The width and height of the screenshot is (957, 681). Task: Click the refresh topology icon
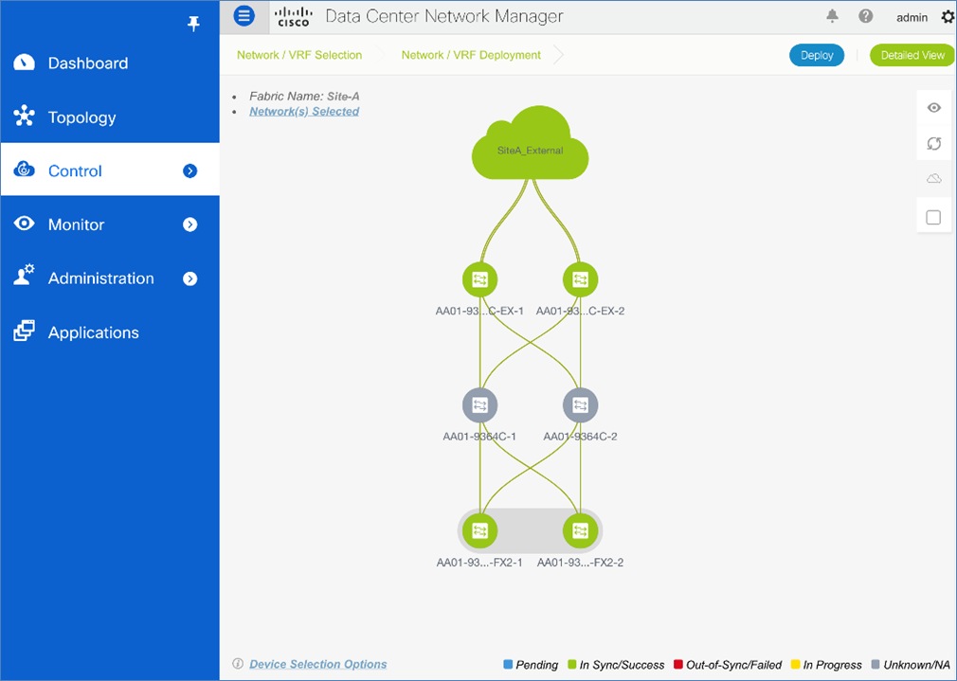point(934,143)
